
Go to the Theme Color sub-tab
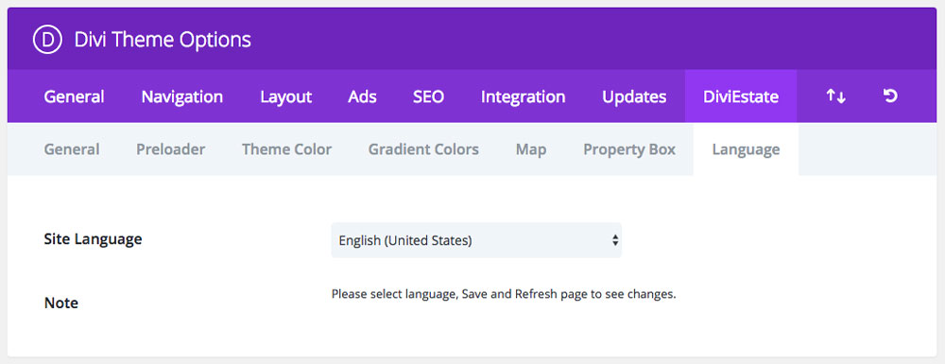click(x=287, y=149)
